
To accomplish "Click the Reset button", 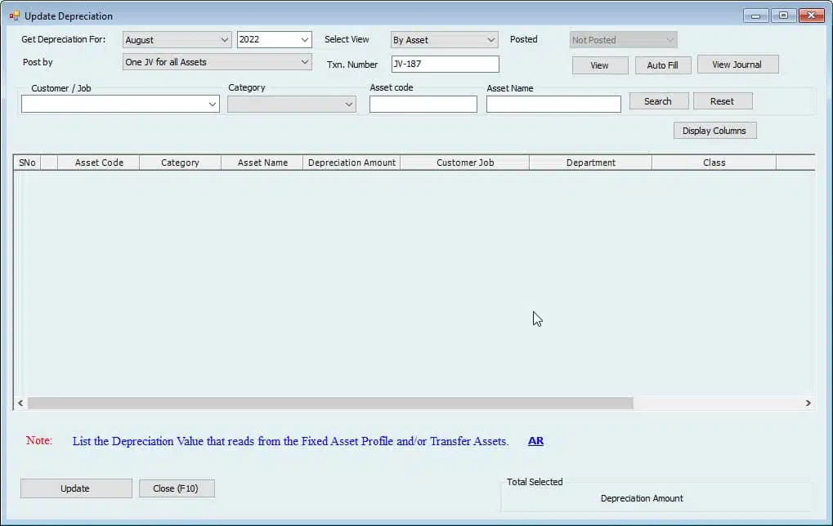I will click(x=723, y=101).
